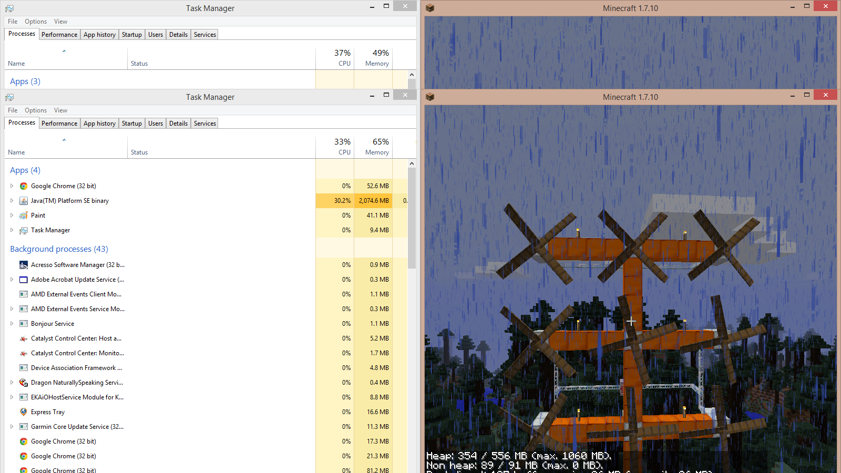
Task: Click the Device Association Framework process icon
Action: [24, 368]
